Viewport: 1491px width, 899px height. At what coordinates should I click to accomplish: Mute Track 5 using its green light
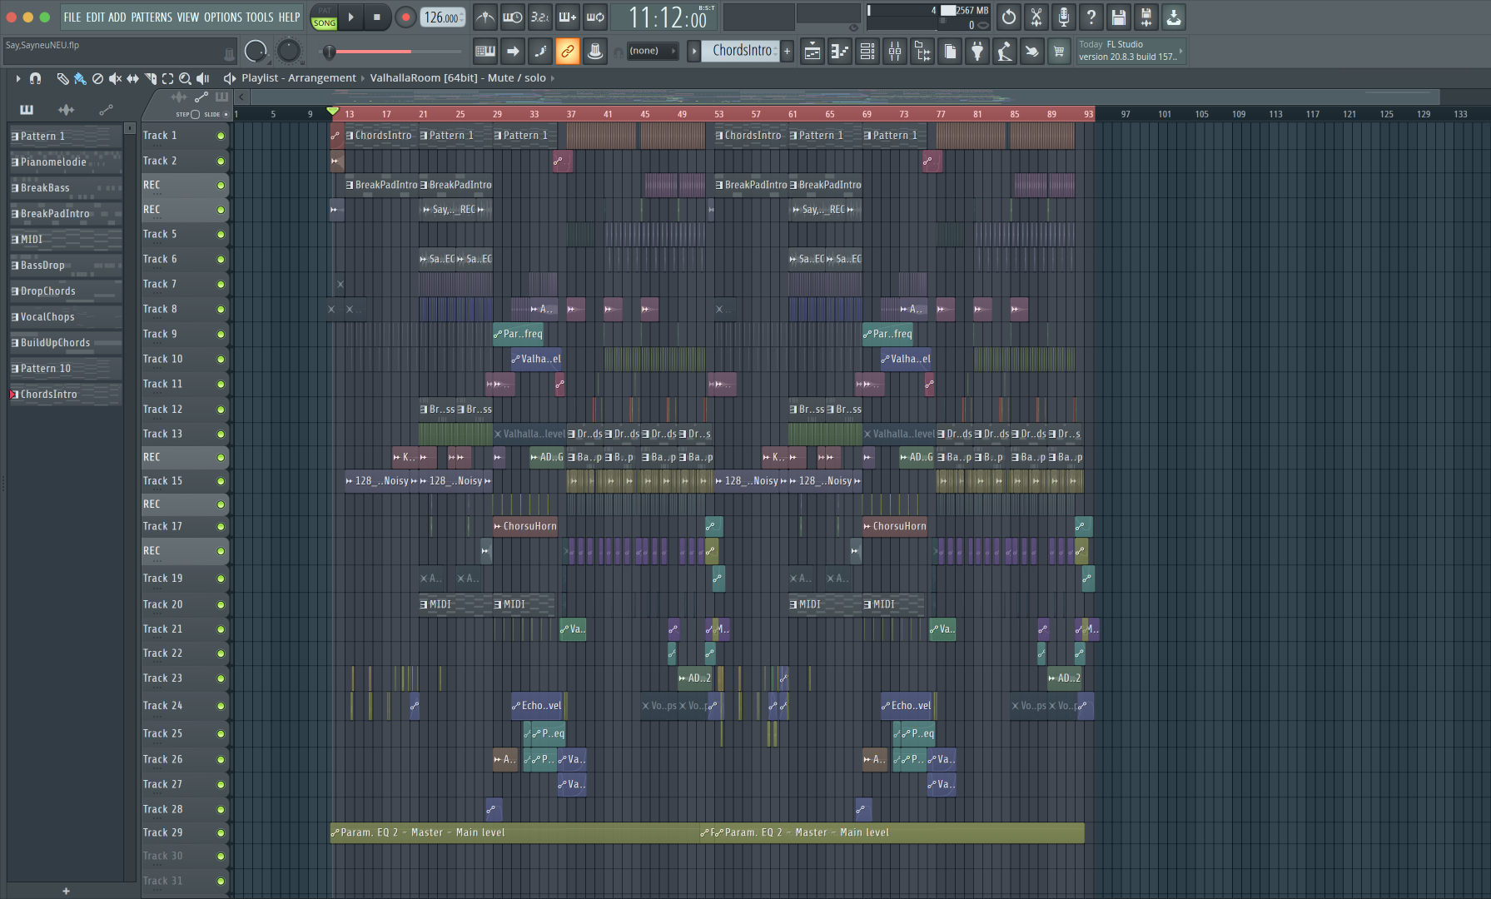[221, 235]
